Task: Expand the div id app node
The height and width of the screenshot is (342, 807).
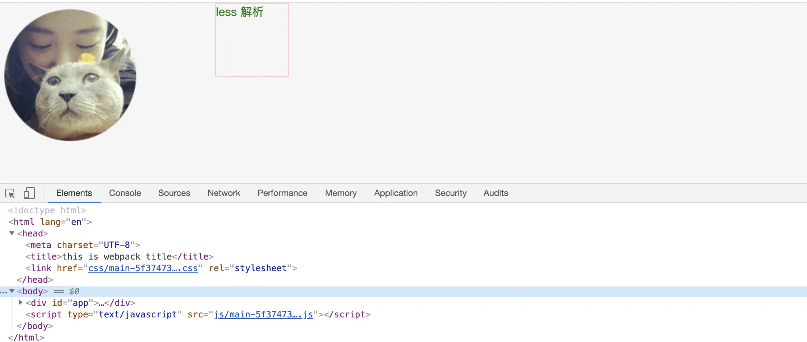Action: point(21,303)
